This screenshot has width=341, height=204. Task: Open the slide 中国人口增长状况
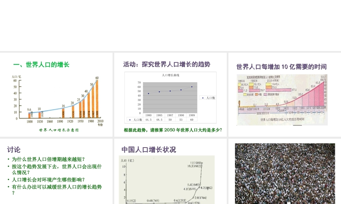[170, 171]
